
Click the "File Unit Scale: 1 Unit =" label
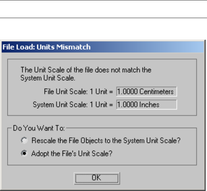(78, 92)
